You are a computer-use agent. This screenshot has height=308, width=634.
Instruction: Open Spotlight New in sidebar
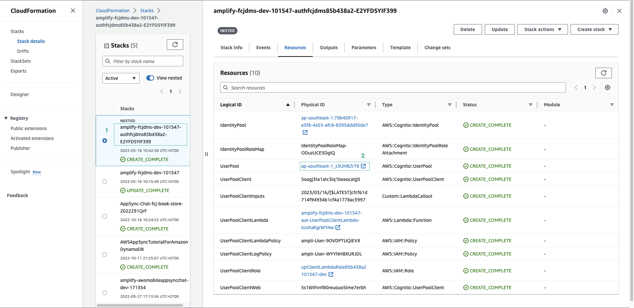pos(26,172)
